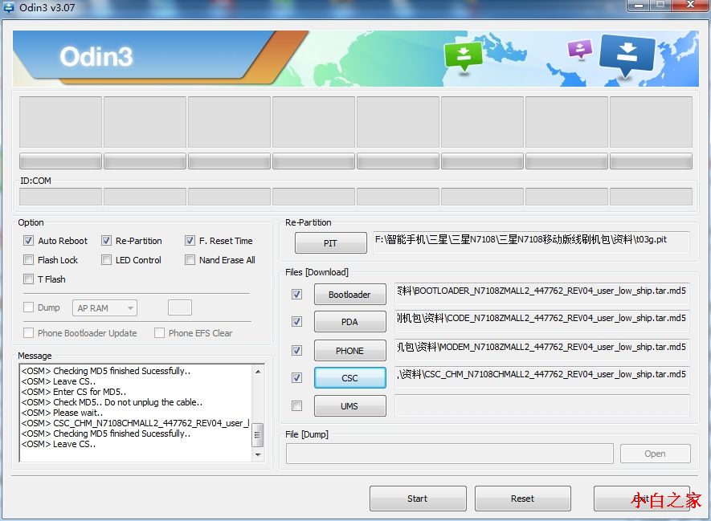Click the UMS file button
This screenshot has width=711, height=521.
(350, 406)
